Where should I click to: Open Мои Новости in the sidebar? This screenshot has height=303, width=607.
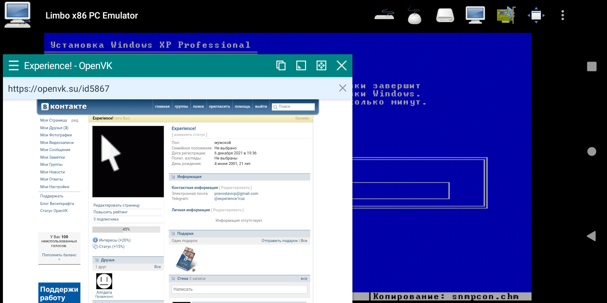[x=53, y=172]
